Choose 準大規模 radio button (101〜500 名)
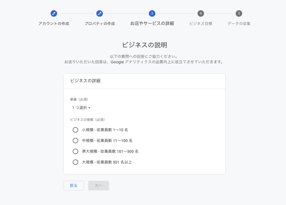 [75, 152]
